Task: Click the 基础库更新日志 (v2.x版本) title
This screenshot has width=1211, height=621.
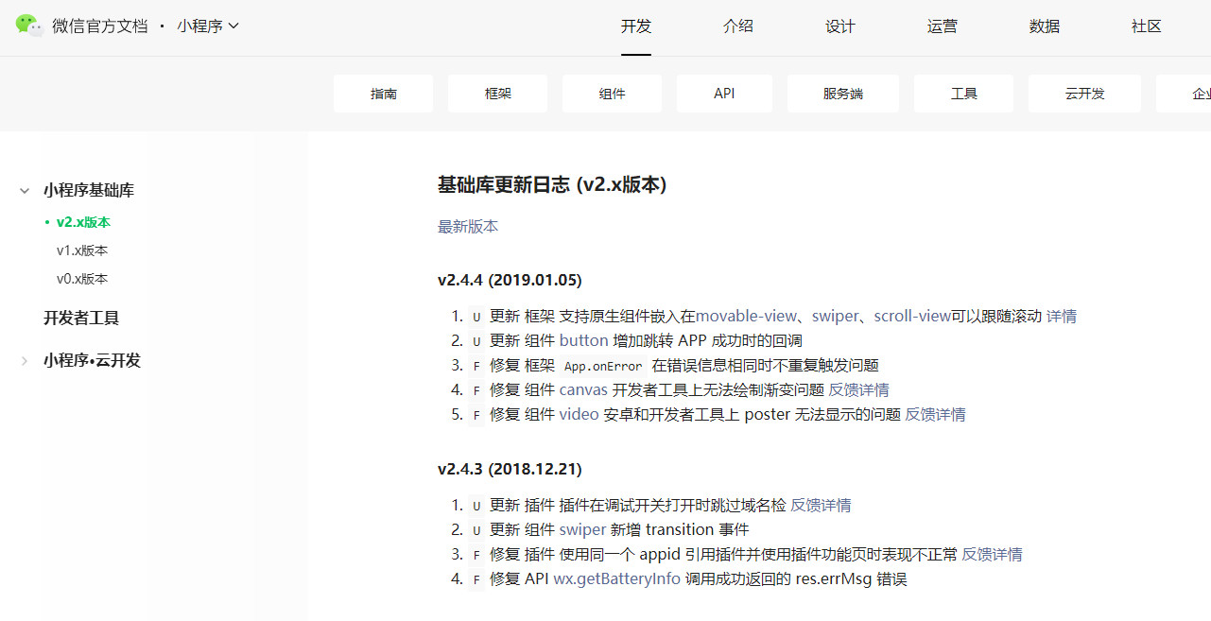Action: 552,185
